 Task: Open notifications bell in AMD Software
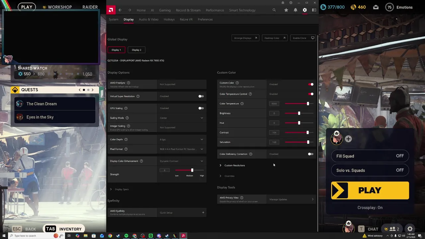[295, 10]
